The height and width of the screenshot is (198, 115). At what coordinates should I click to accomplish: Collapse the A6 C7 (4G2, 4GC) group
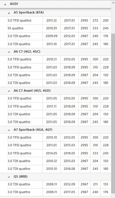tap(9, 52)
